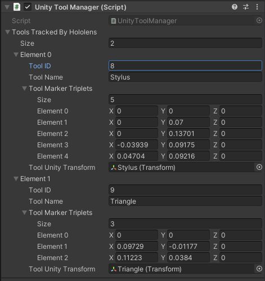The image size is (265, 281).
Task: Open component presets sliders icon
Action: point(246,7)
